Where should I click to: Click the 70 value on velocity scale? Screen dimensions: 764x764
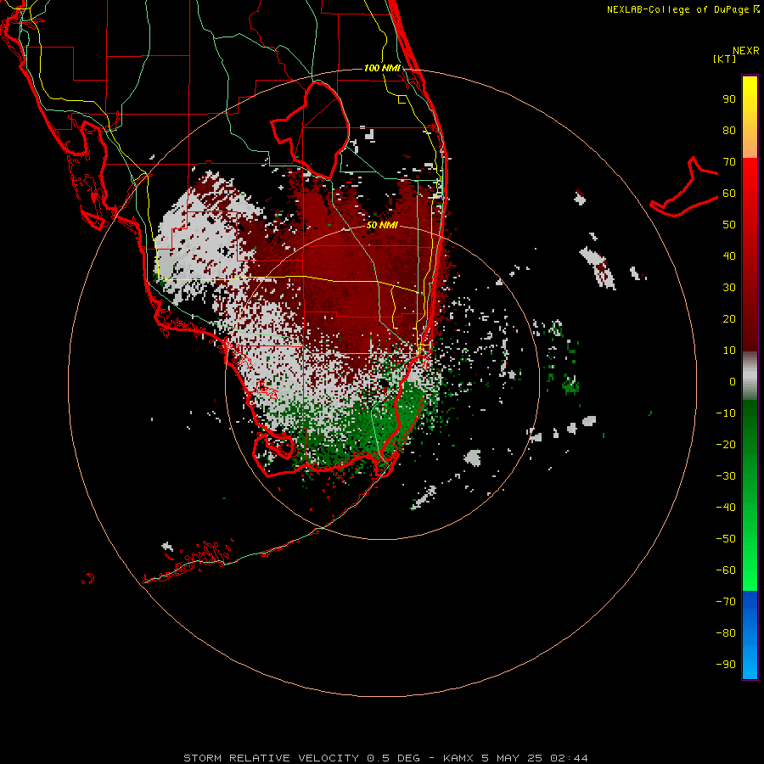729,162
